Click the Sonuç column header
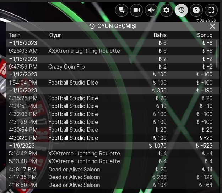 205,35
